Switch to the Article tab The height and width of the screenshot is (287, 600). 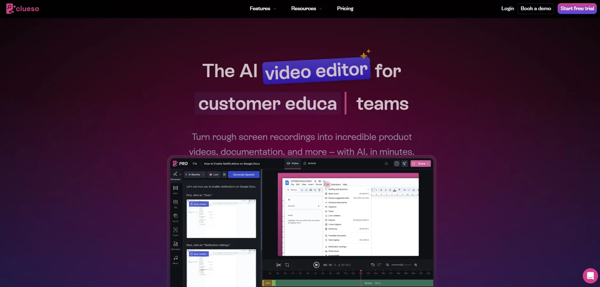tap(310, 163)
